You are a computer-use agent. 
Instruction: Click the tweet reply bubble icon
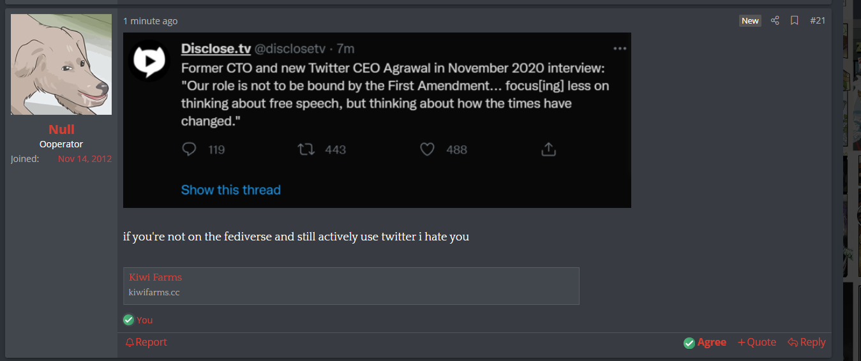coord(190,149)
